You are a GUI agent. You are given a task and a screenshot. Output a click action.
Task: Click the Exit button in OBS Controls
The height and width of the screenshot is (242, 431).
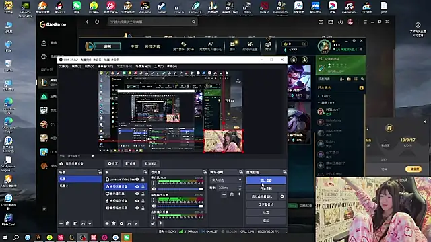pos(266,220)
